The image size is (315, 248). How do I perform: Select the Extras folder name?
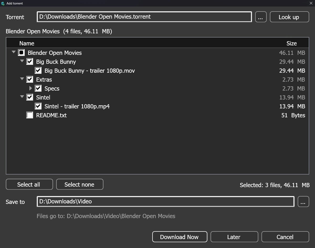[x=44, y=80]
